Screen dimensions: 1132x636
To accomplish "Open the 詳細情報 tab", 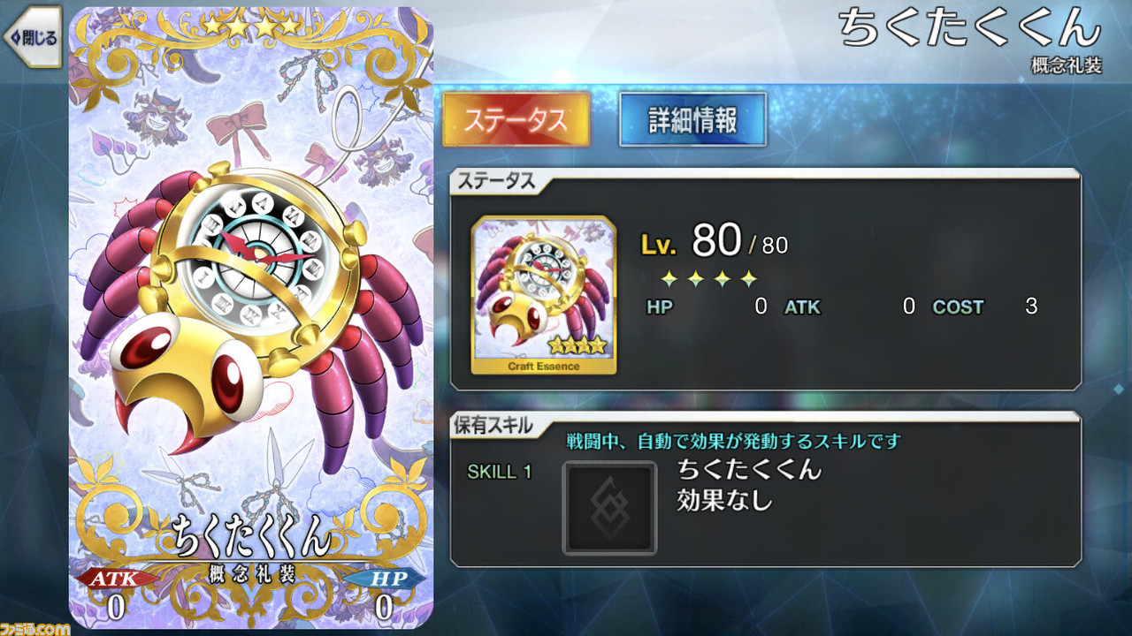I will pyautogui.click(x=692, y=120).
